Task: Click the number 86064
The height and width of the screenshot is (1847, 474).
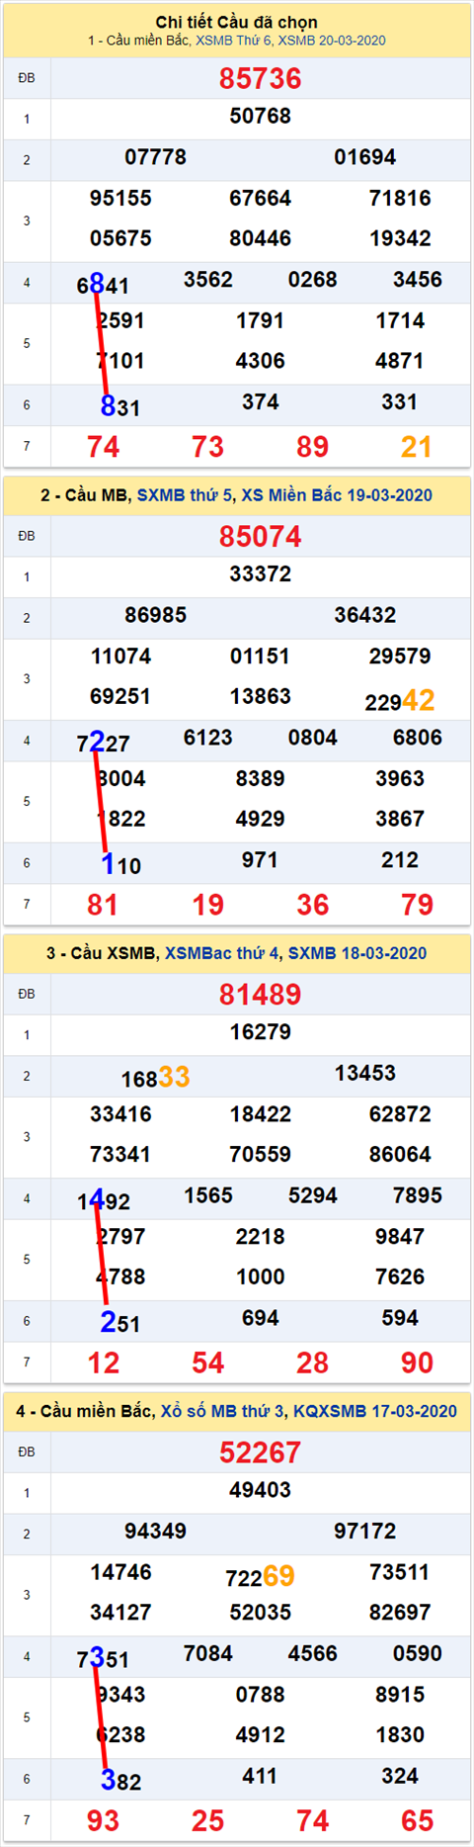Action: (400, 1154)
